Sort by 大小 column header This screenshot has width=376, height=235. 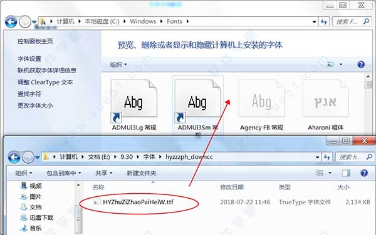[343, 187]
